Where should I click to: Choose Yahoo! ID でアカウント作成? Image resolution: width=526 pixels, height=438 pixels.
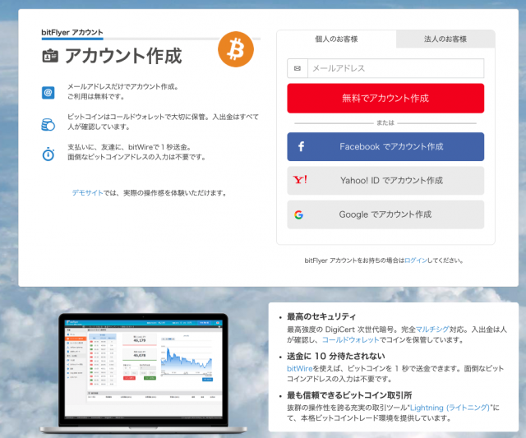click(x=385, y=181)
